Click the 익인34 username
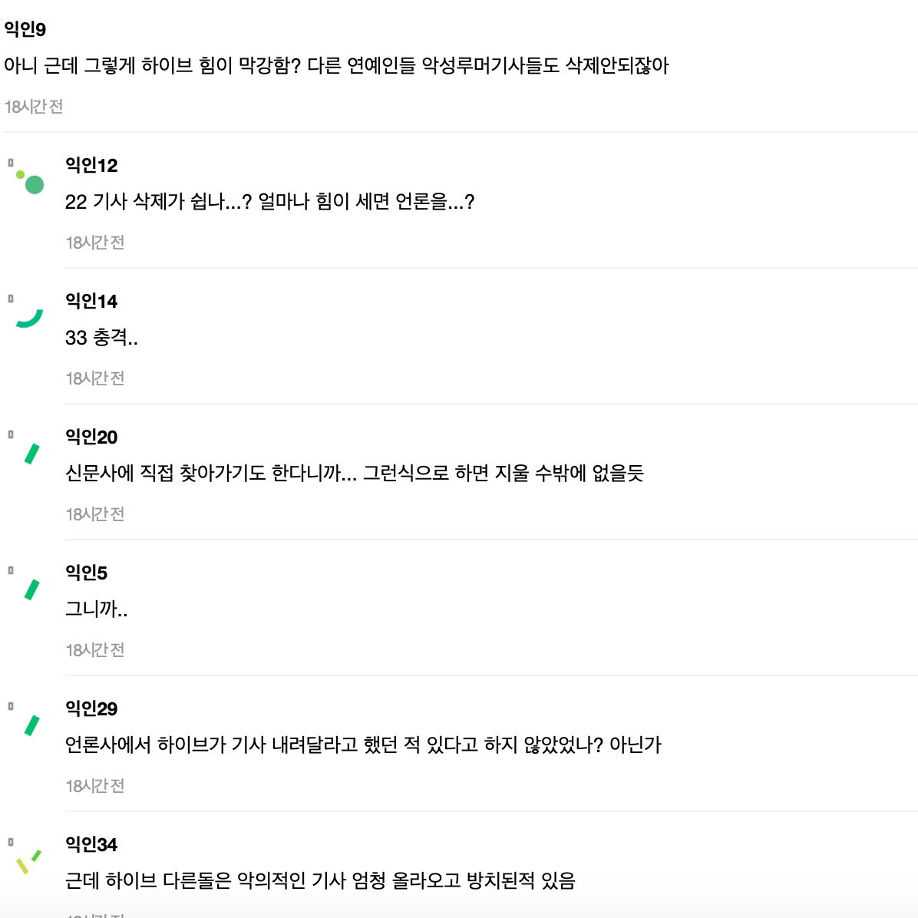The image size is (918, 918). 91,844
